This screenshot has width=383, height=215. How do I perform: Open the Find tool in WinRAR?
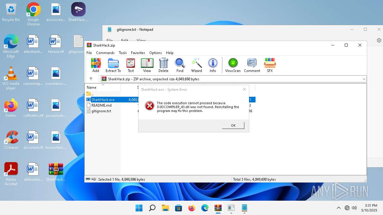tap(180, 65)
